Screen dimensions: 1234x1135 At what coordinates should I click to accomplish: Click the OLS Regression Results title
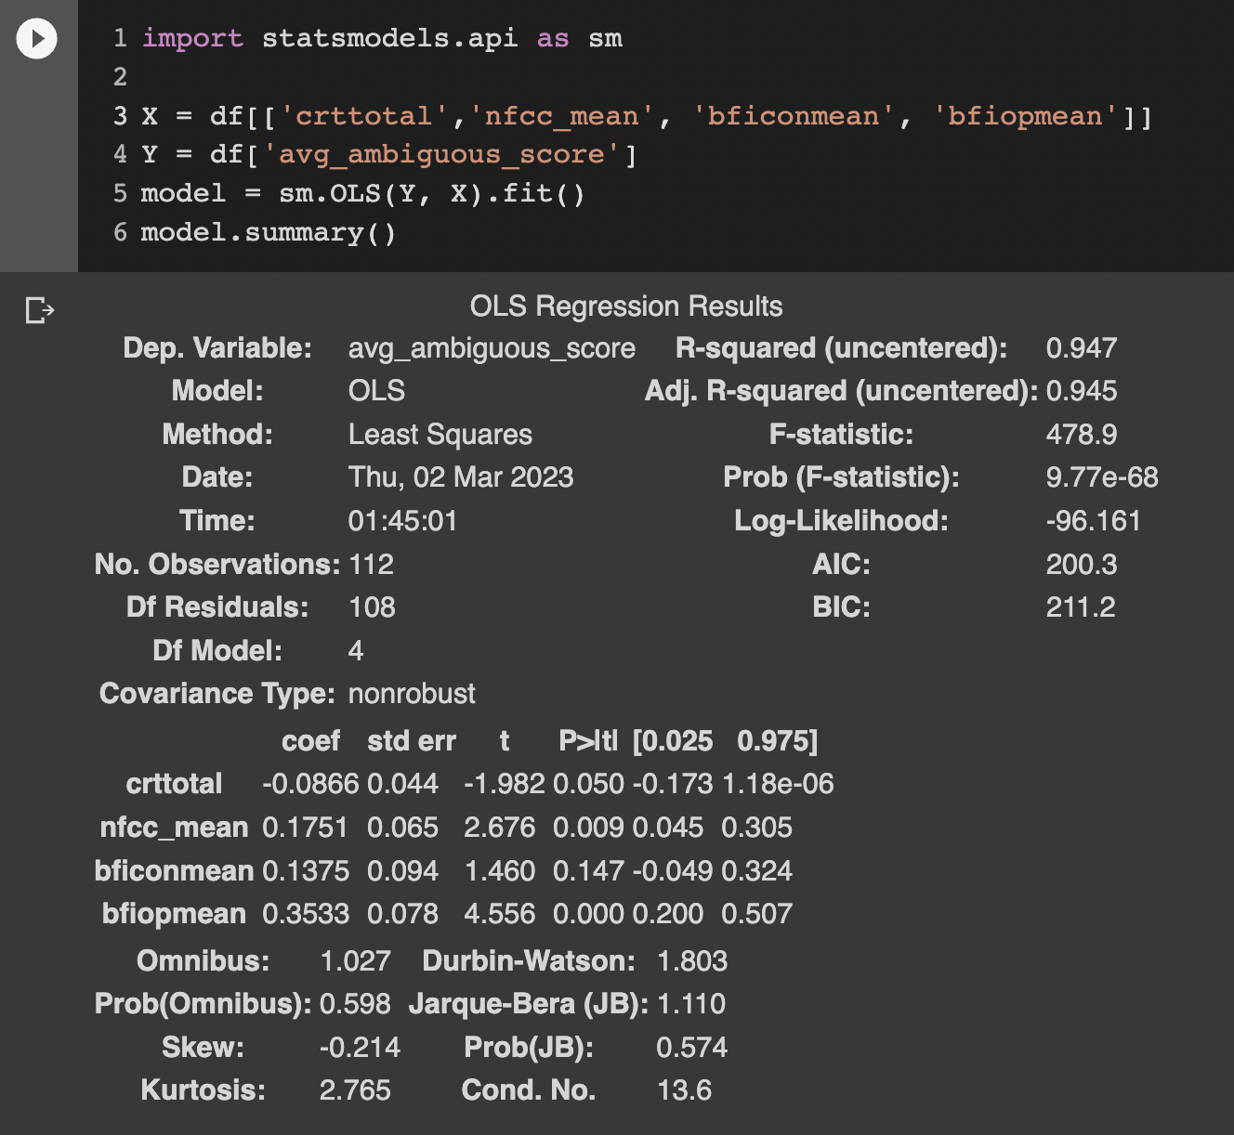(x=628, y=306)
